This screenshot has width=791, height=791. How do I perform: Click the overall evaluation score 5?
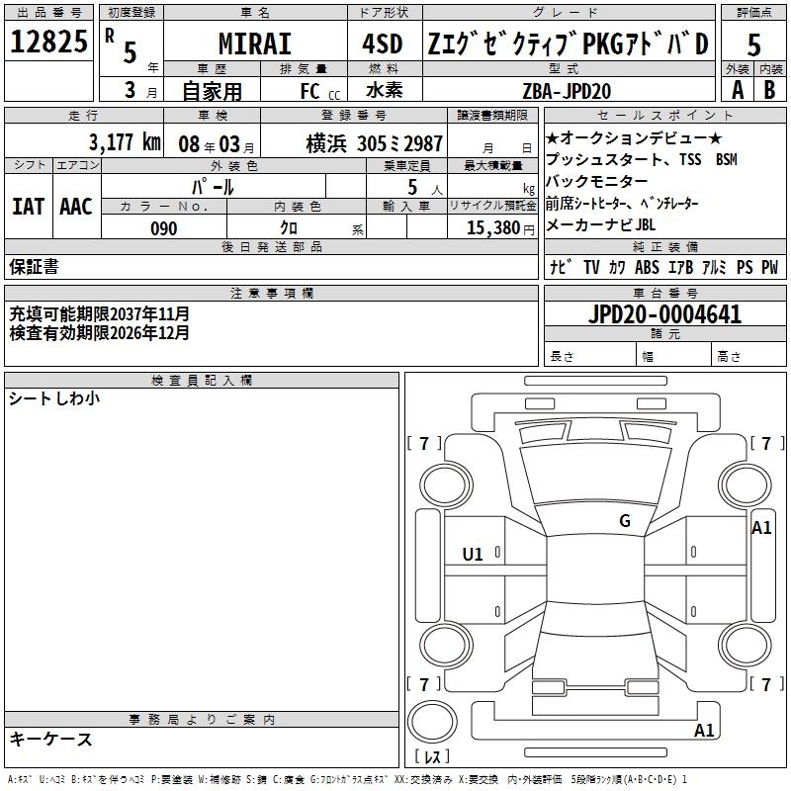pyautogui.click(x=753, y=44)
